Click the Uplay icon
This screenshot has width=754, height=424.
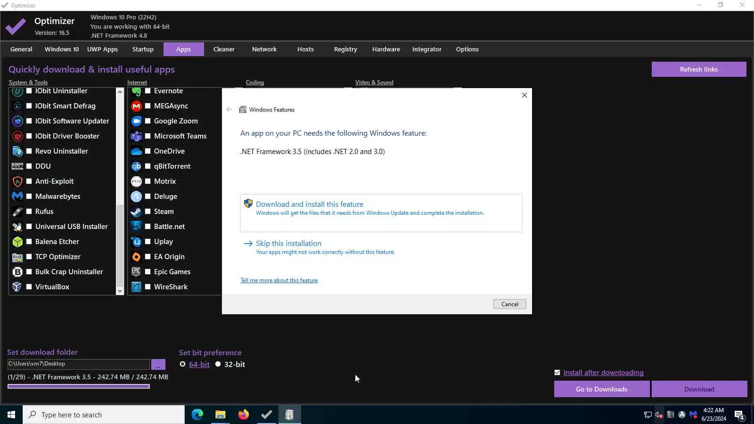point(136,242)
